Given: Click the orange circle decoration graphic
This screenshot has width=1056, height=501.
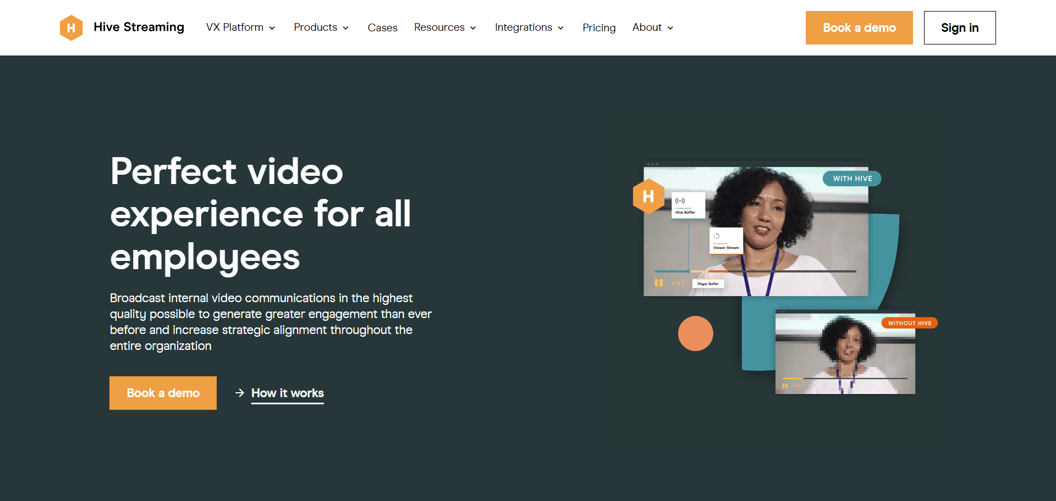Looking at the screenshot, I should [x=695, y=333].
